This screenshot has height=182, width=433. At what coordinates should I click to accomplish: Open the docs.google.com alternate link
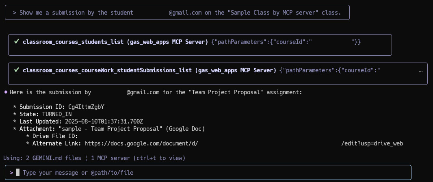click(x=244, y=144)
